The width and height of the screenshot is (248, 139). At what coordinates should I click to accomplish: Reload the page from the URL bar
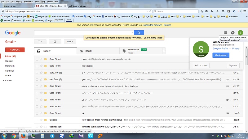(150, 11)
